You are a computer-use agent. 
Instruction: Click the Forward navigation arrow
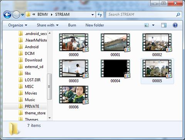tap(16, 15)
